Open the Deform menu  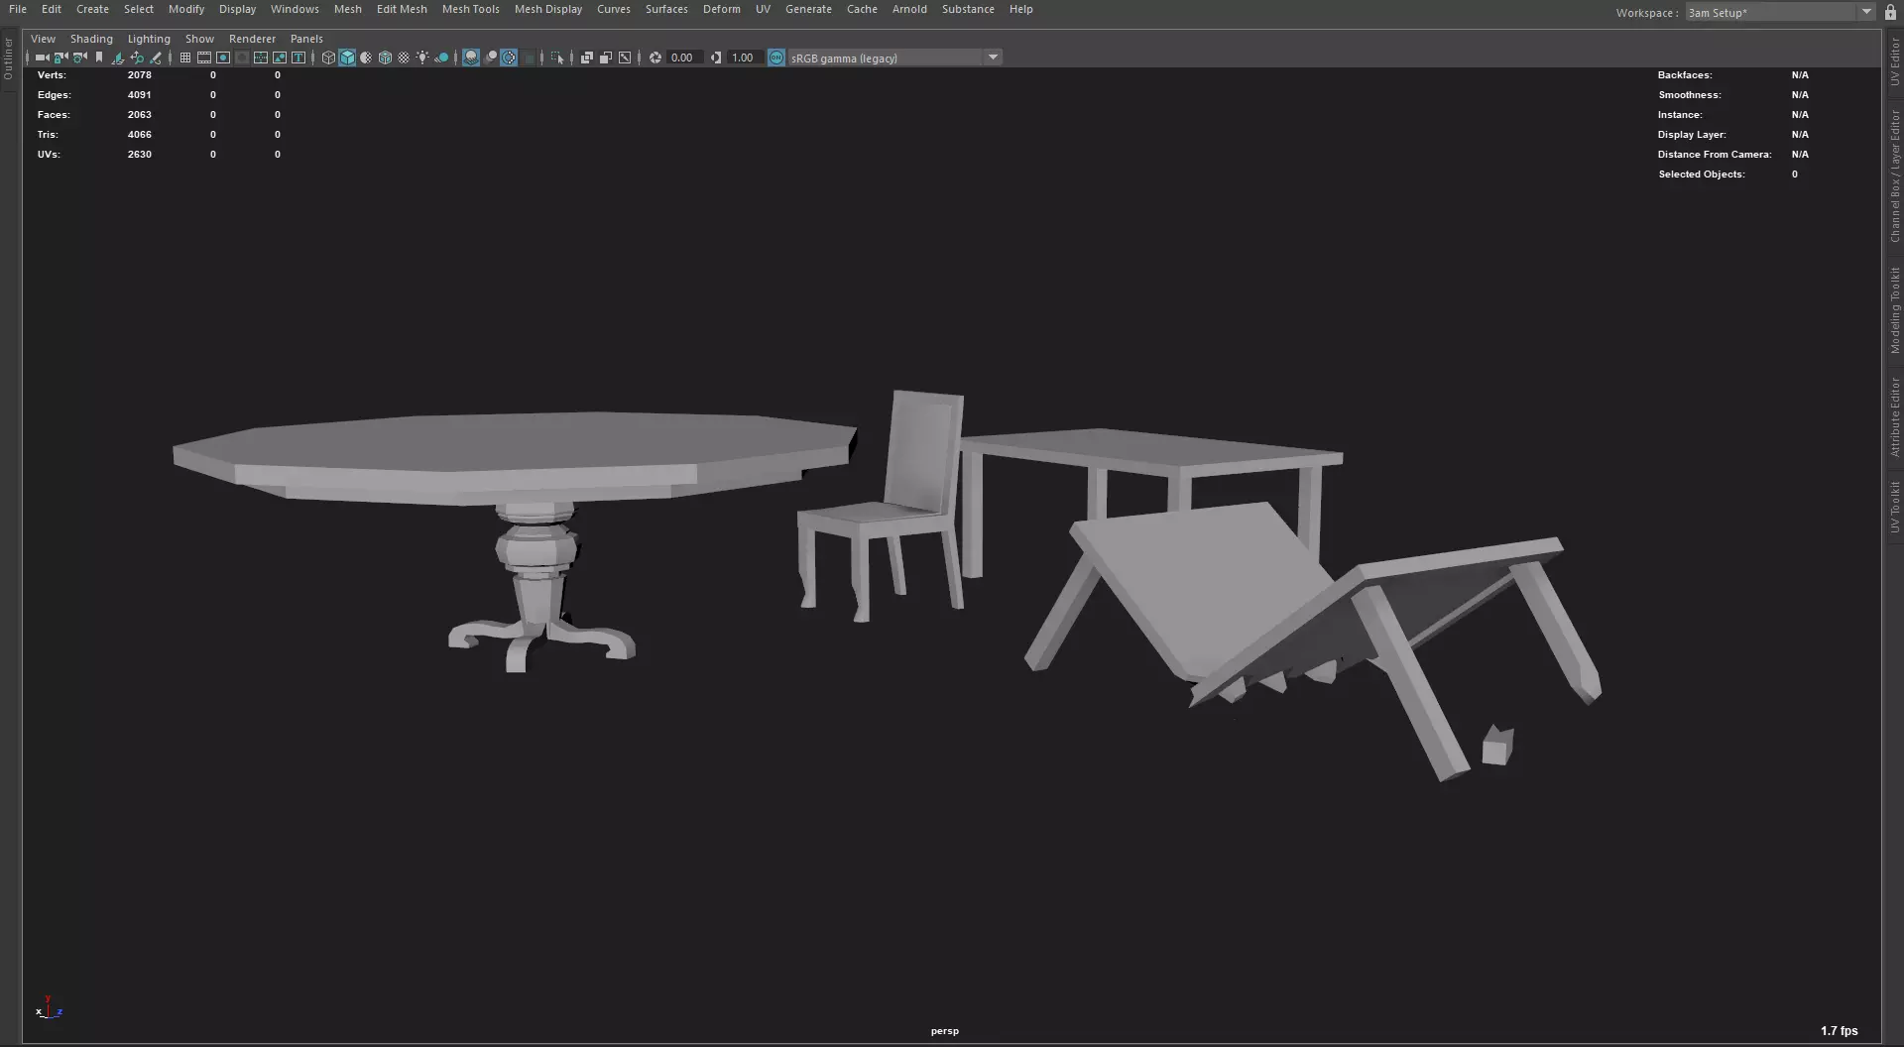721,9
